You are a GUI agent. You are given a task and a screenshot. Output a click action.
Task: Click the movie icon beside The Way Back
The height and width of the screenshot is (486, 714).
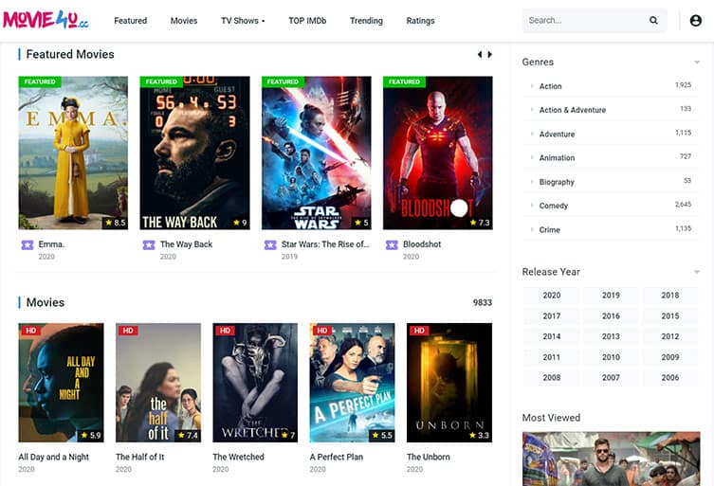pyautogui.click(x=149, y=244)
